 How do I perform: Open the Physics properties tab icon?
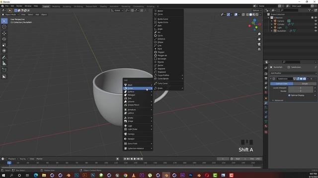tap(266, 112)
